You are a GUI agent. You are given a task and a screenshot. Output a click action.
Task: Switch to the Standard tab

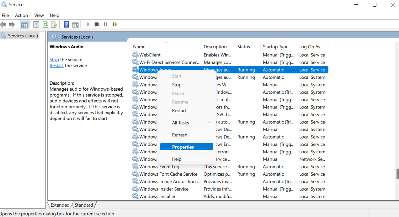[84, 205]
